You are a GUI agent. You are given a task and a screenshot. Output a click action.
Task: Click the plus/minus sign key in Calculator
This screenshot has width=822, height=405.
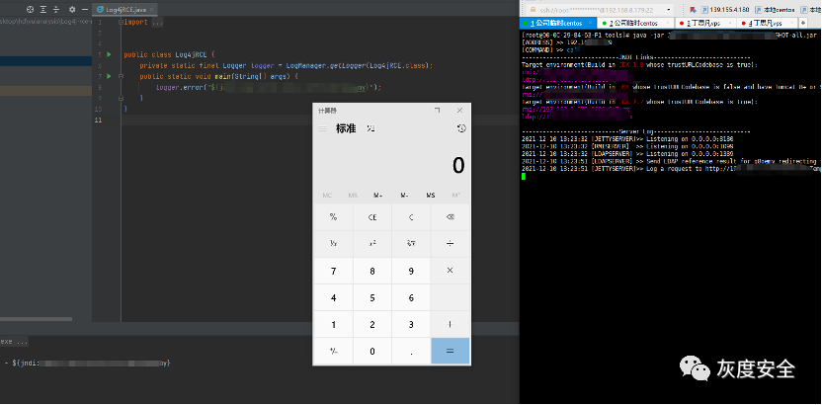pos(333,351)
